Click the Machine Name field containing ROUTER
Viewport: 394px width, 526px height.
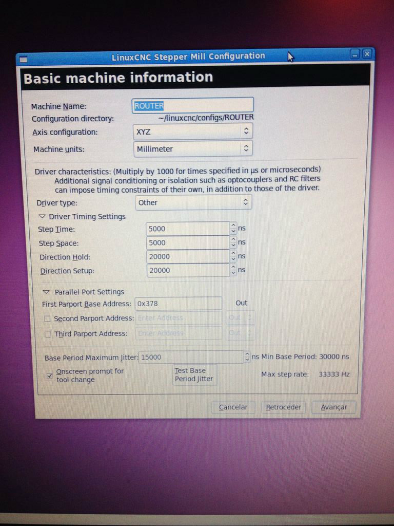(x=193, y=106)
